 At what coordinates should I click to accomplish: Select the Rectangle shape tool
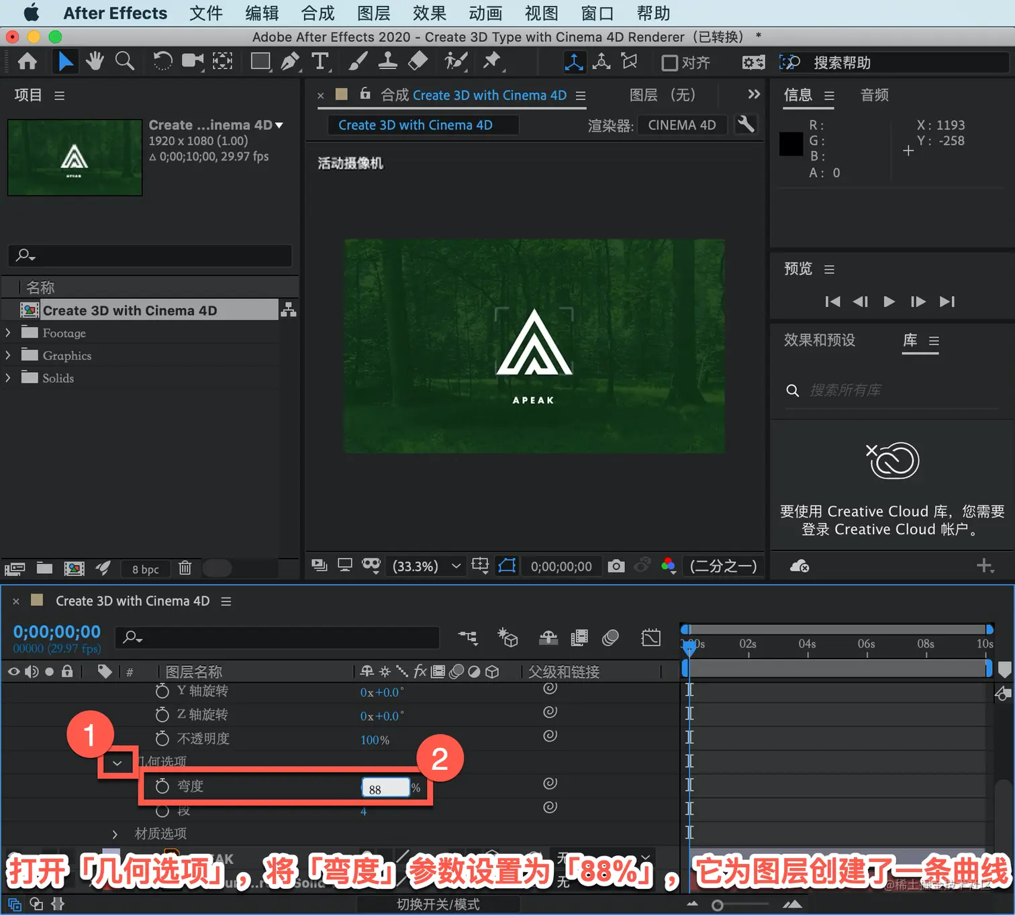point(260,62)
